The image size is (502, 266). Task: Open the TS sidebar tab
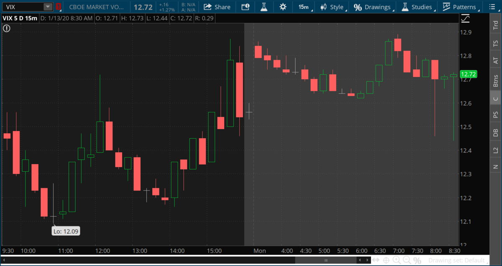(496, 43)
